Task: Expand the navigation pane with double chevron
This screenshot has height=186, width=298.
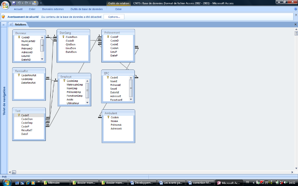Action: coord(3,25)
